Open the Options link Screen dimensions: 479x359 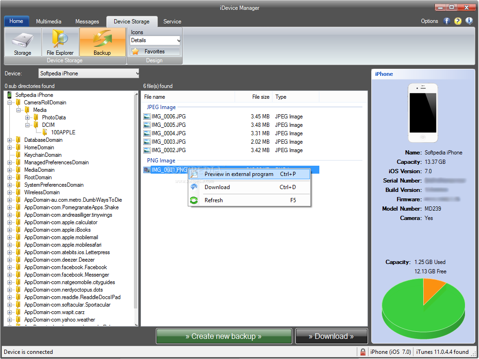point(429,21)
